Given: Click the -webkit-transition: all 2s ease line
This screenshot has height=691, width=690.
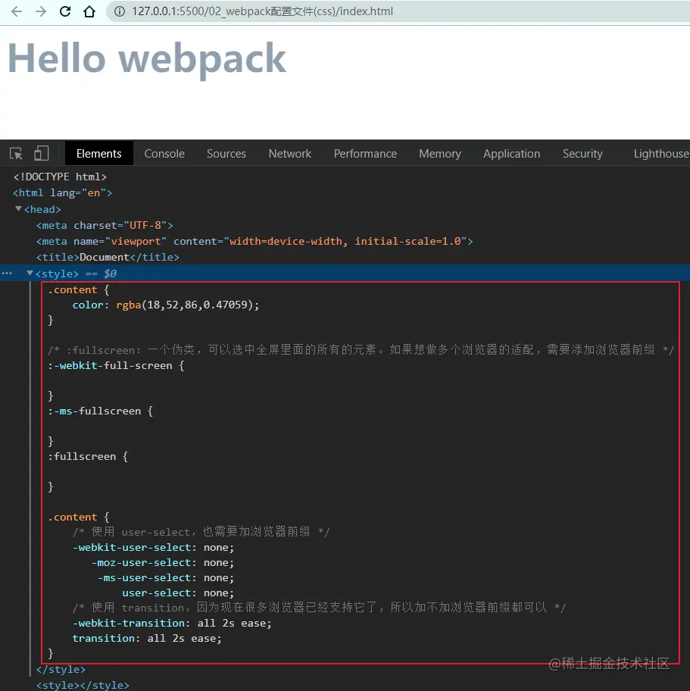Looking at the screenshot, I should tap(172, 624).
